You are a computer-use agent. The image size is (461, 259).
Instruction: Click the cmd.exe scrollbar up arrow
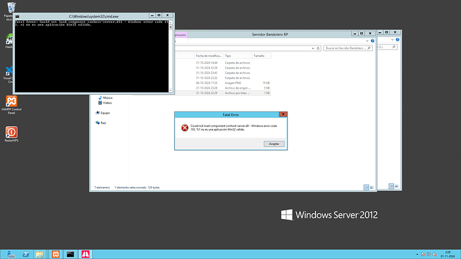(170, 23)
